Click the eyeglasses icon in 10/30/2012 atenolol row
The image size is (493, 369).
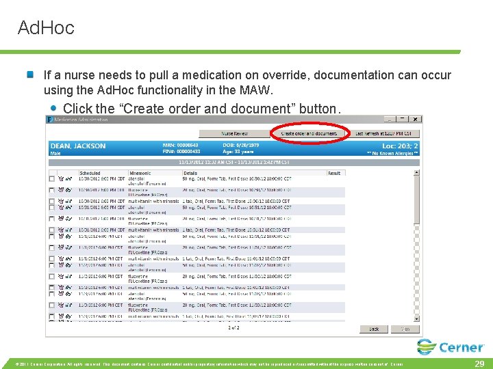68,179
